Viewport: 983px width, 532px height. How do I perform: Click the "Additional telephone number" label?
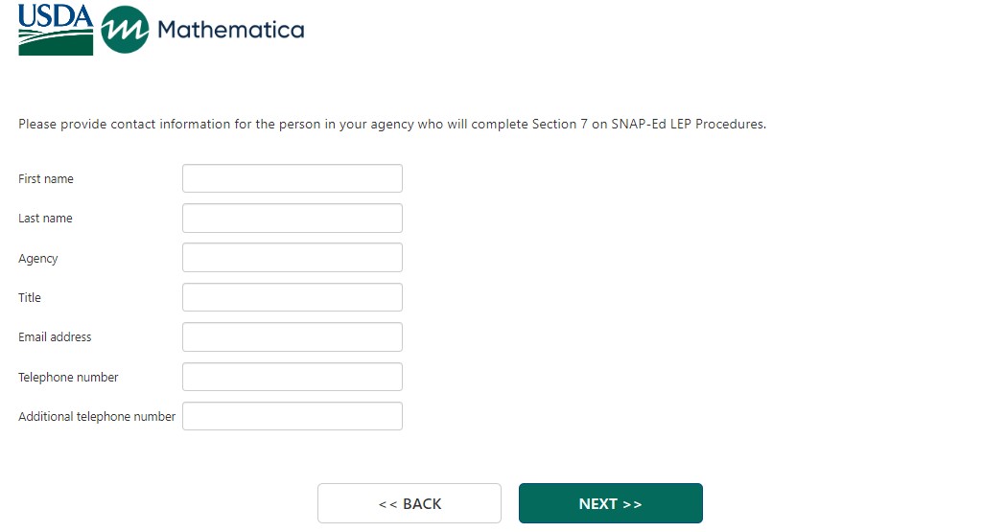point(97,417)
